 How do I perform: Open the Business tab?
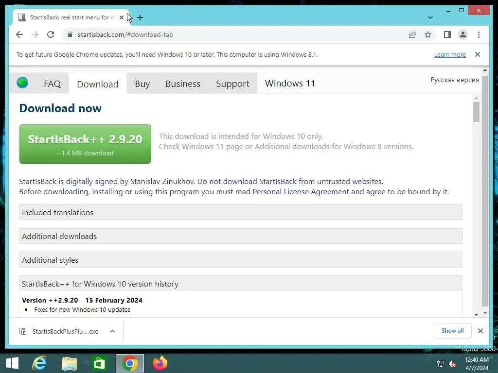[183, 84]
